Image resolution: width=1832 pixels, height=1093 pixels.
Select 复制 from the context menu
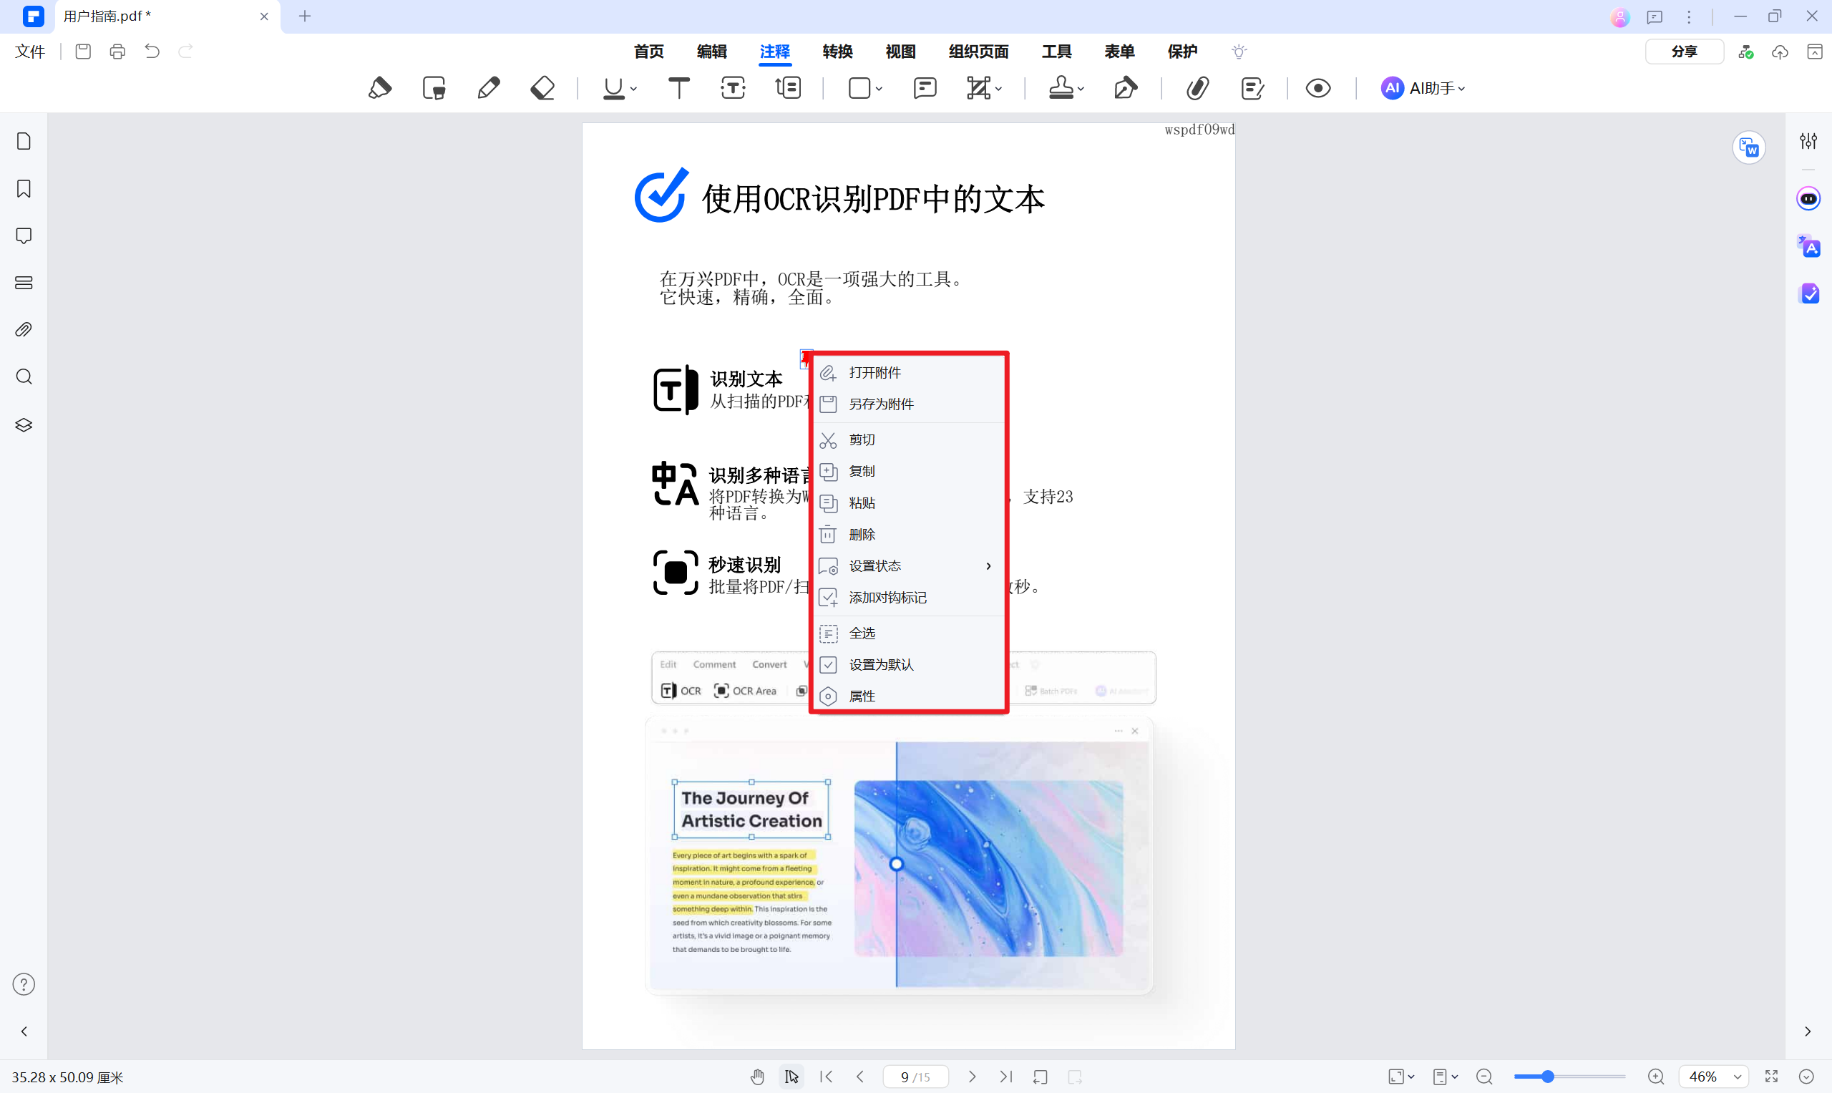(862, 472)
